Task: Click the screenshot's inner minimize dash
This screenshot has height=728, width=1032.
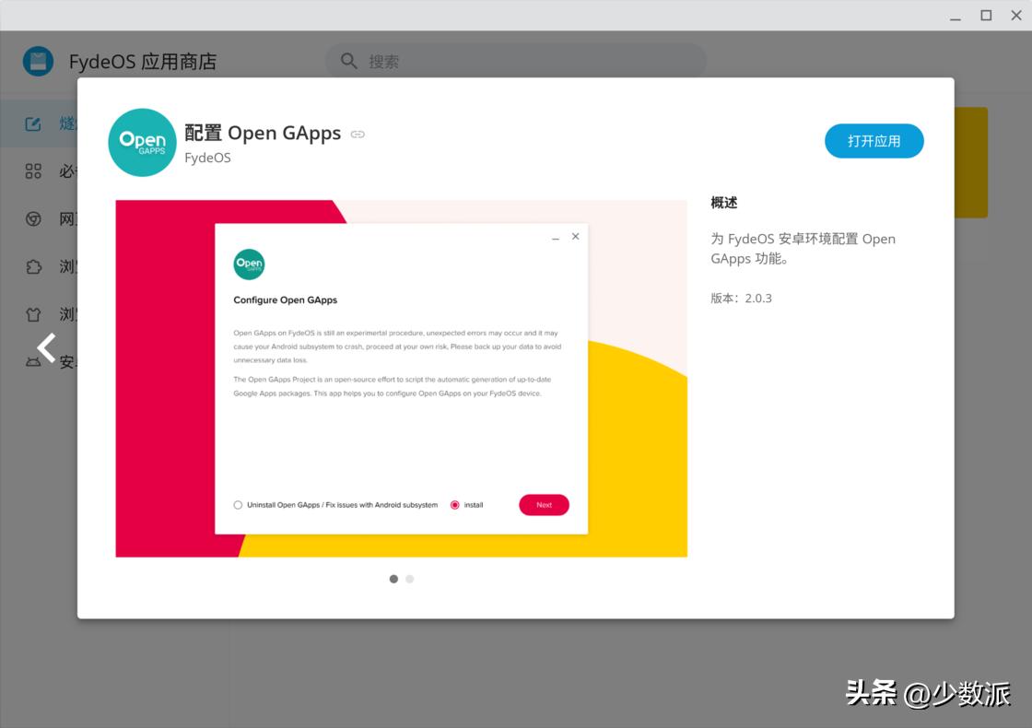Action: click(556, 239)
